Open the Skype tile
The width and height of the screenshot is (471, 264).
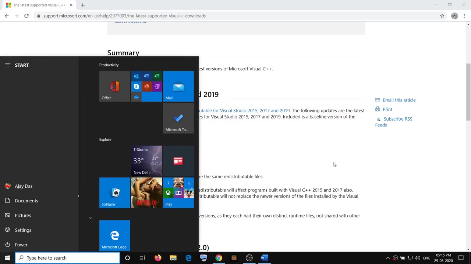(x=136, y=86)
